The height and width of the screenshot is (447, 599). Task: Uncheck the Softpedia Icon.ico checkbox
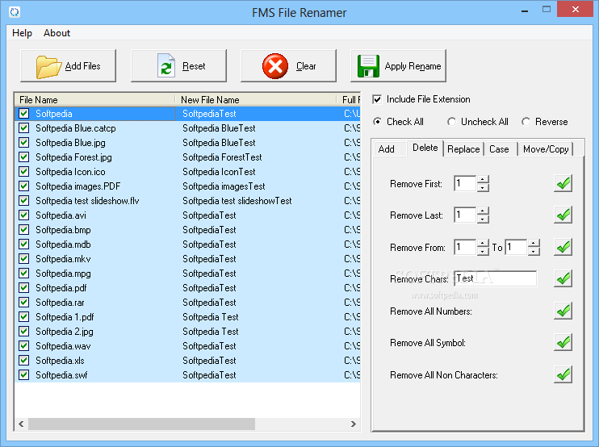[24, 171]
